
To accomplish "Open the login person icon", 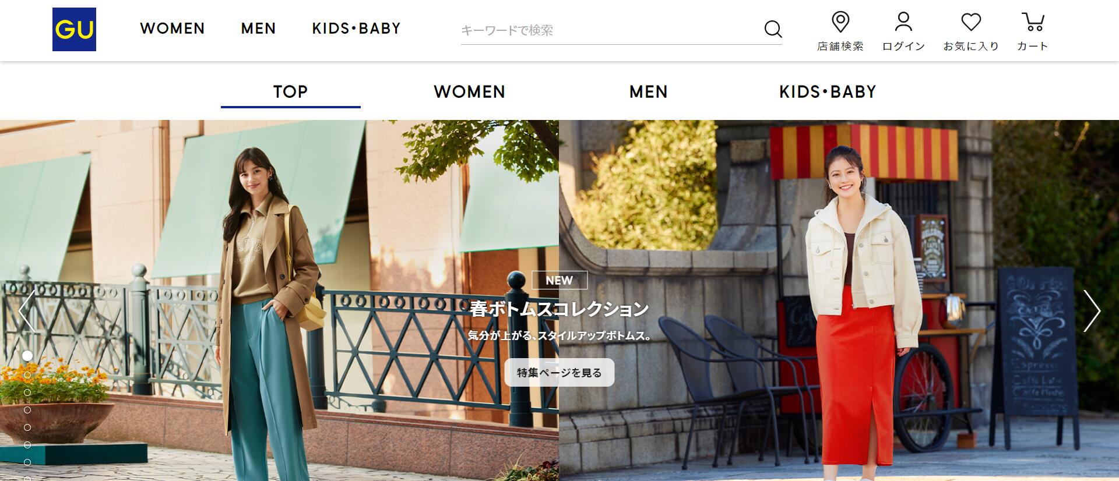I will click(x=903, y=23).
